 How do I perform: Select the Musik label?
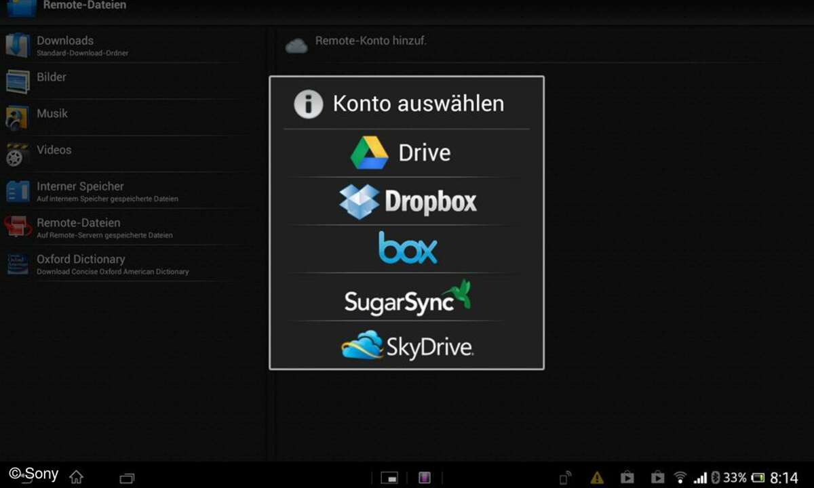point(52,113)
